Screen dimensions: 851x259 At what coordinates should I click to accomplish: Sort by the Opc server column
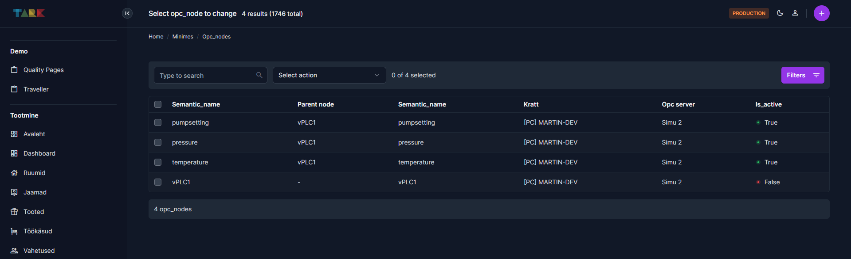coord(678,104)
